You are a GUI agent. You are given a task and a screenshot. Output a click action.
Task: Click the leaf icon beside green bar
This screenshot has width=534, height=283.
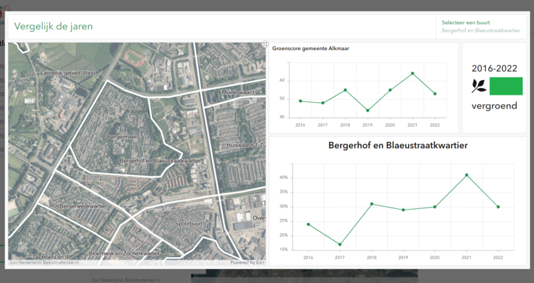point(479,85)
